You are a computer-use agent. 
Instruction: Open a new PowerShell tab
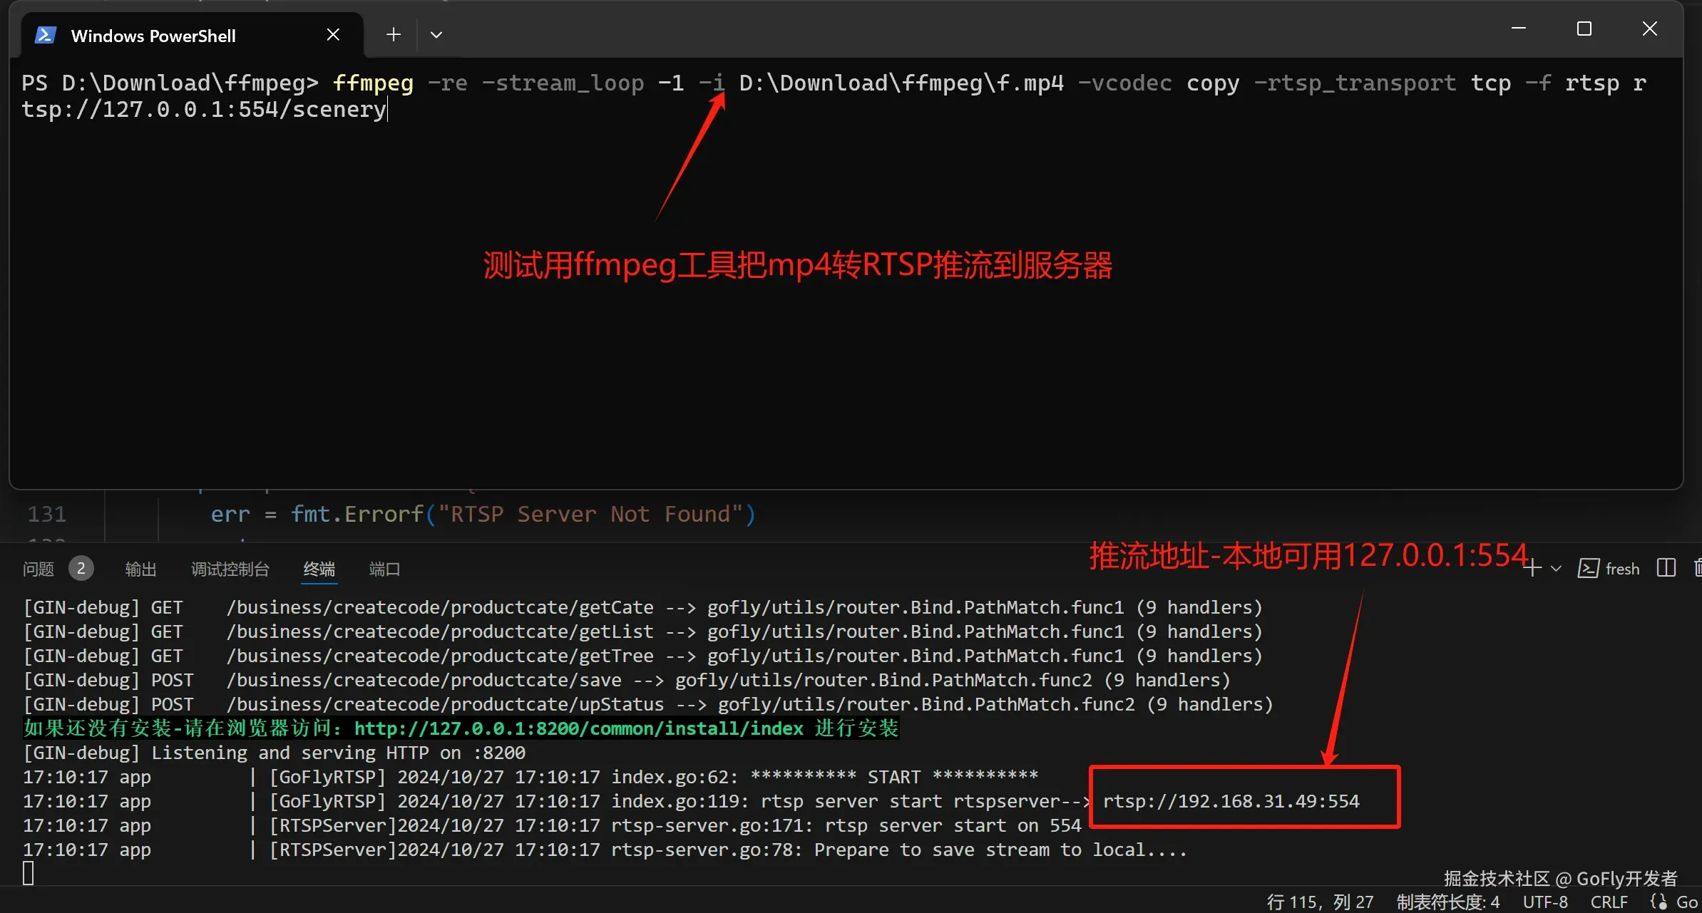394,35
